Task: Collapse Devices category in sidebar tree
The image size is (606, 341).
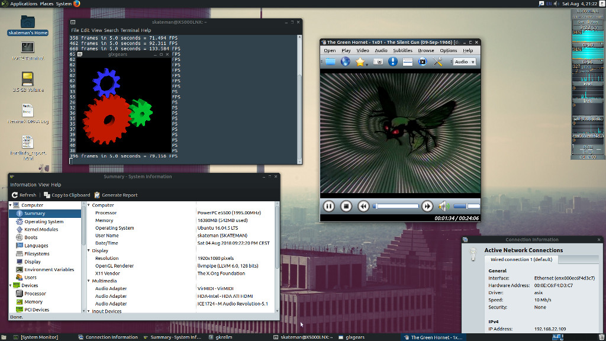Action: tap(11, 285)
